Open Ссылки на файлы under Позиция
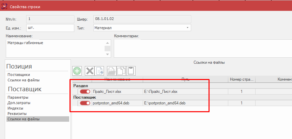 pyautogui.click(x=24, y=80)
